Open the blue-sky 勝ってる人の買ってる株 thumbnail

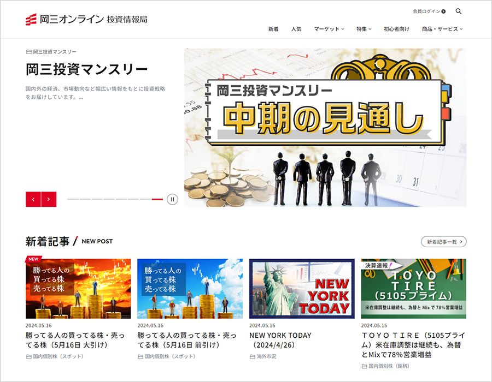(190, 288)
